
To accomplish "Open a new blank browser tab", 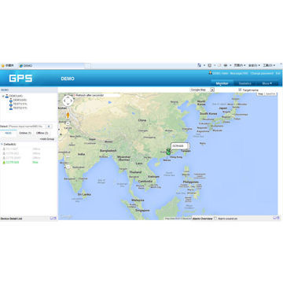I will point(88,66).
